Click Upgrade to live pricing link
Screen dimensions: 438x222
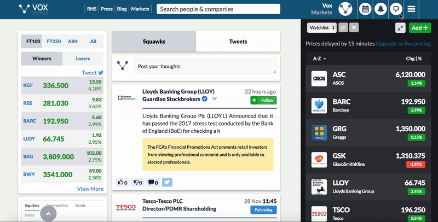pyautogui.click(x=404, y=43)
